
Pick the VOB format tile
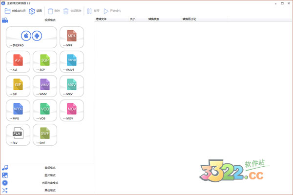click(x=45, y=110)
